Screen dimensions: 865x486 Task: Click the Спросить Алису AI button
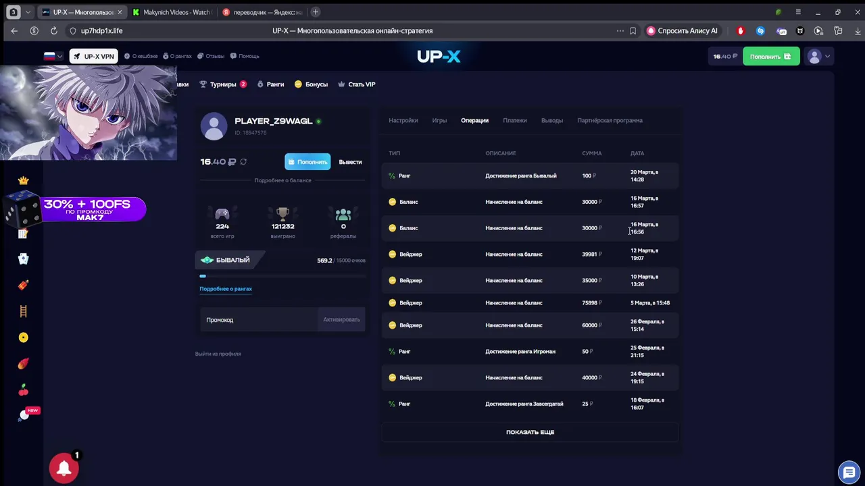(683, 30)
